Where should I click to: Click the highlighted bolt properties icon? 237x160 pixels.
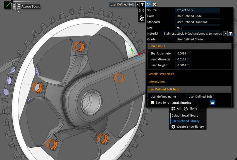(149, 4)
